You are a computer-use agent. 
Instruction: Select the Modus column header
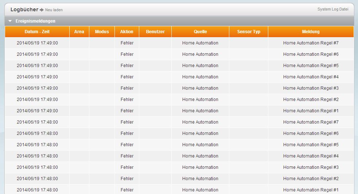pos(102,32)
